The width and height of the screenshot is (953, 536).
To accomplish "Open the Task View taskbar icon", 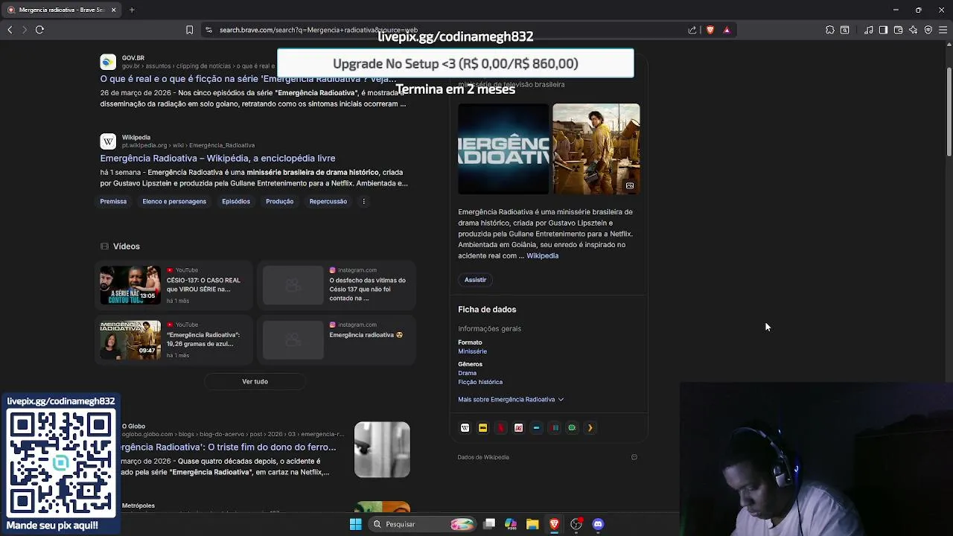I will pyautogui.click(x=489, y=524).
